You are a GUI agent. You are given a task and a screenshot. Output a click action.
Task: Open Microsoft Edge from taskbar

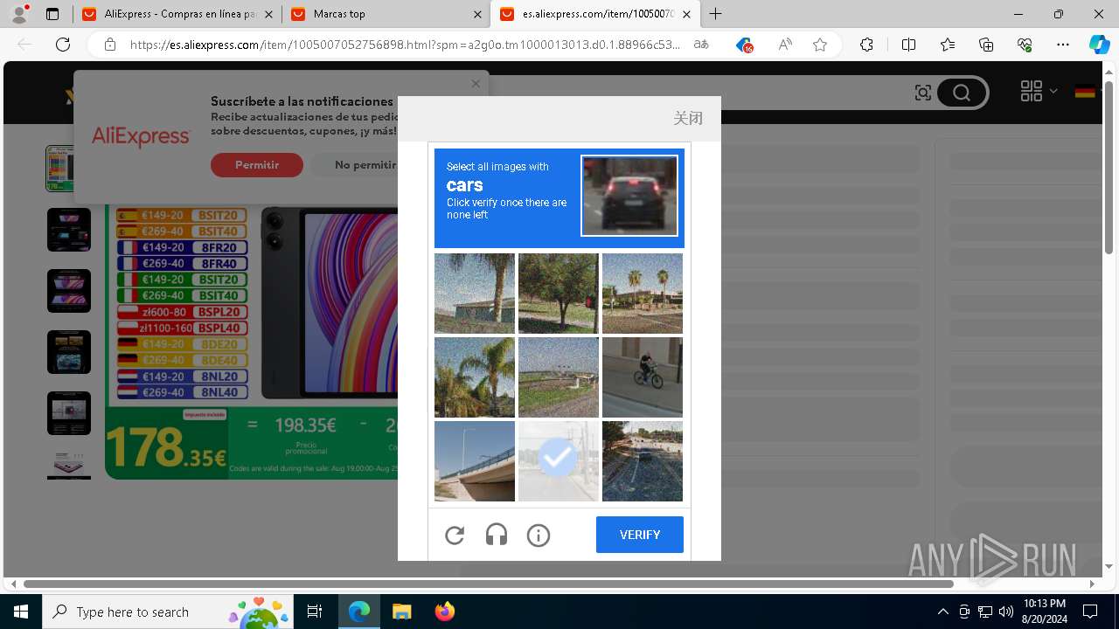[359, 612]
